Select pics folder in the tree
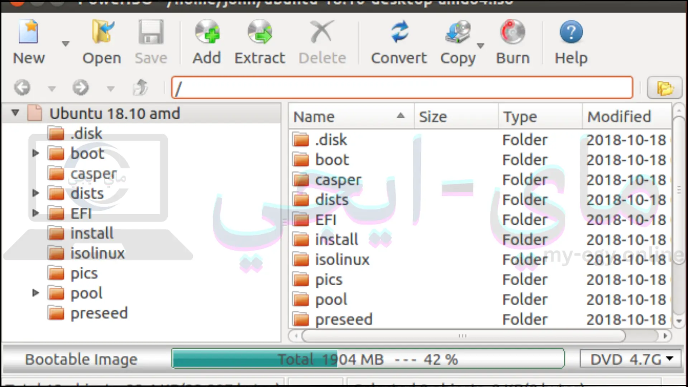The image size is (688, 387). tap(84, 274)
